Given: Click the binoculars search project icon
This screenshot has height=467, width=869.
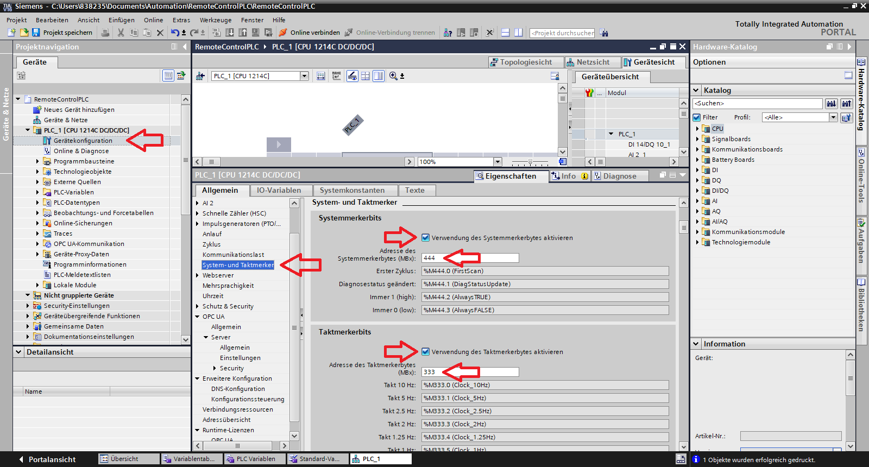Looking at the screenshot, I should tap(604, 33).
